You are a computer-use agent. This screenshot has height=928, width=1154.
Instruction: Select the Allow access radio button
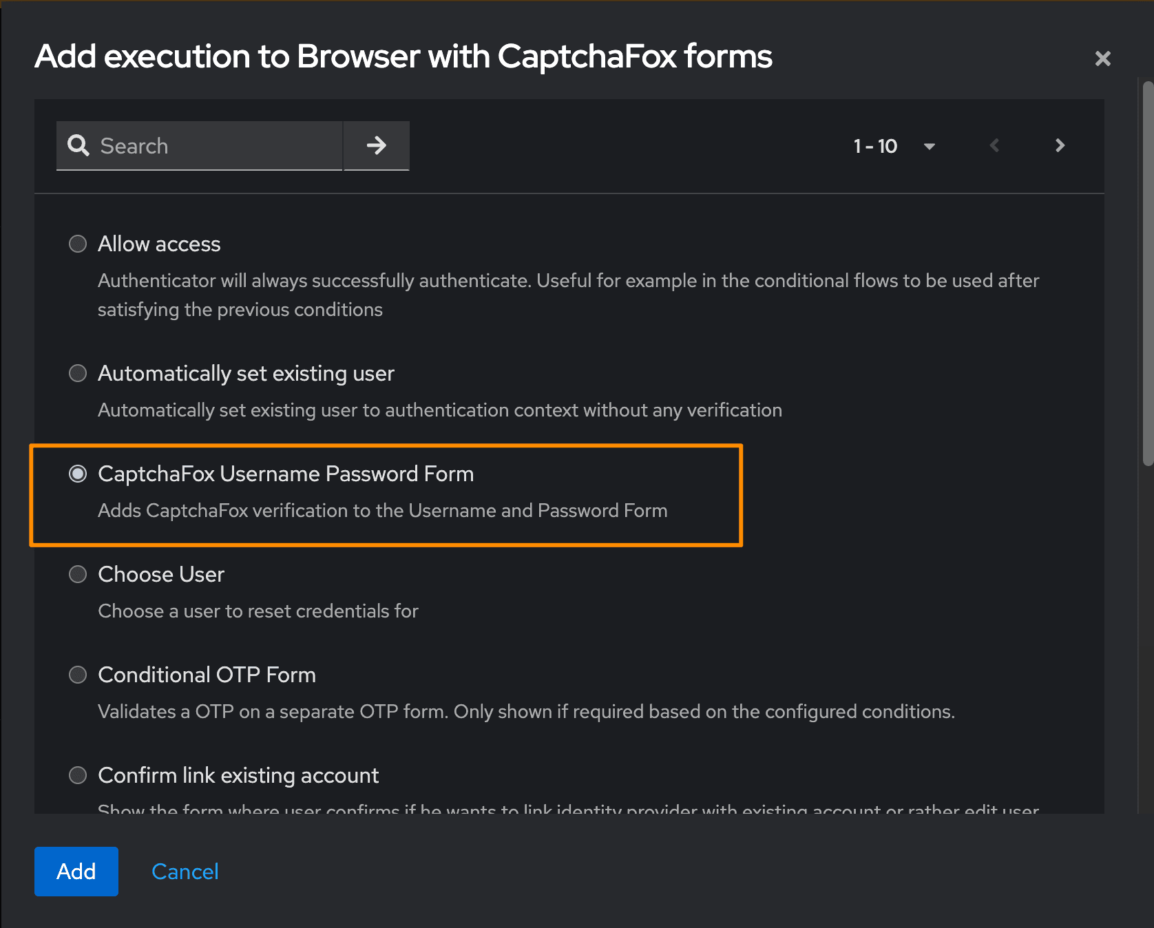[78, 244]
